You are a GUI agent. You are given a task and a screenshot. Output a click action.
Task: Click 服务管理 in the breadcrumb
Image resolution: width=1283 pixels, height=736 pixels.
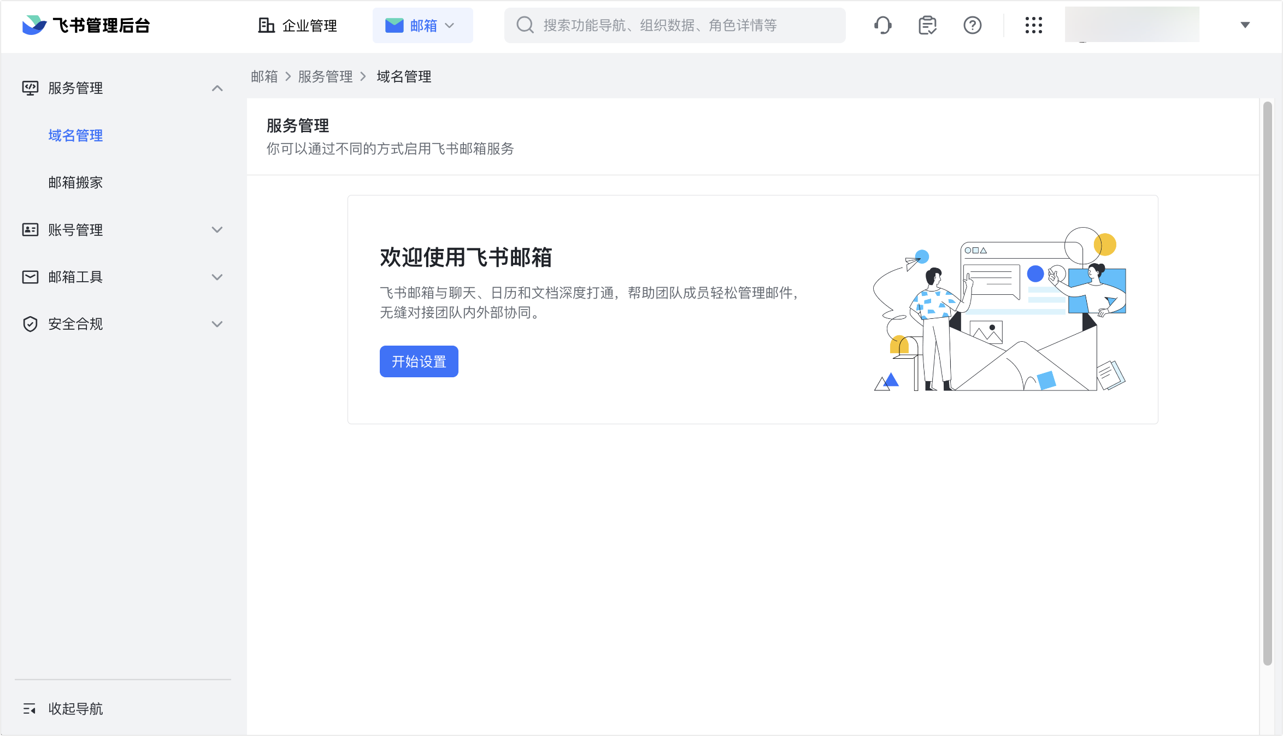325,76
